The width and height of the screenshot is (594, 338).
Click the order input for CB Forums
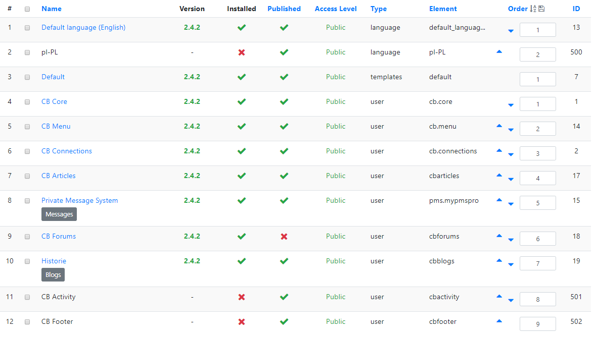537,239
